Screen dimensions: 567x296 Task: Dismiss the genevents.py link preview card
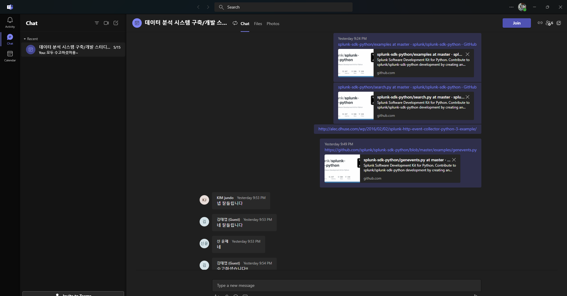pyautogui.click(x=454, y=160)
